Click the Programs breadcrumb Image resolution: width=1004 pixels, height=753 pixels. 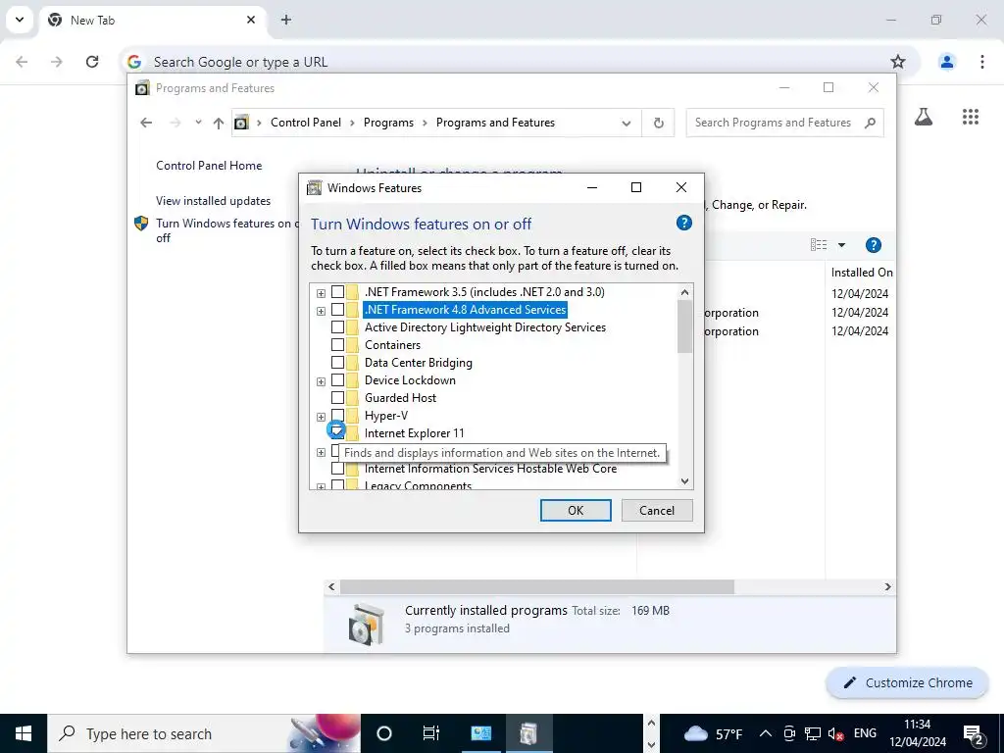pos(388,123)
